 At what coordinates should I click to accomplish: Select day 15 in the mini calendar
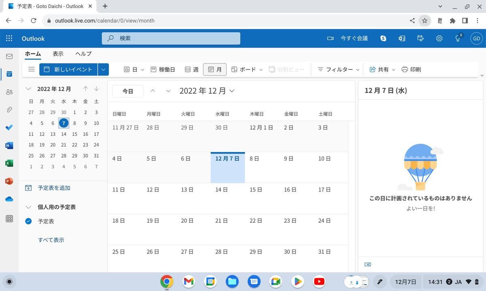(75, 134)
